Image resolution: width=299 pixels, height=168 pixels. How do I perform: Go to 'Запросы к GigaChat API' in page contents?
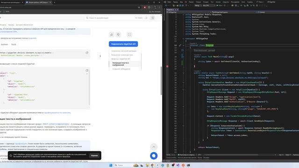pyautogui.click(x=121, y=59)
